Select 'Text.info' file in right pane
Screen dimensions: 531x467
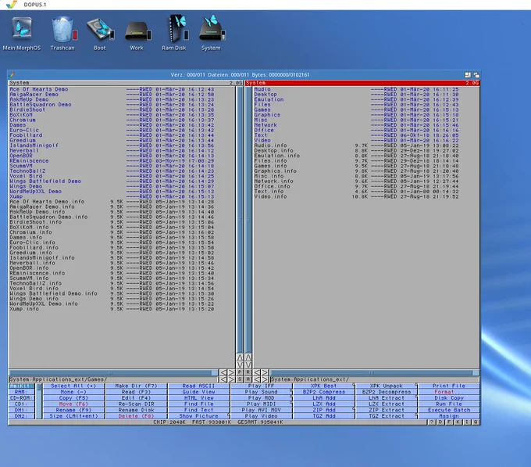pyautogui.click(x=357, y=192)
